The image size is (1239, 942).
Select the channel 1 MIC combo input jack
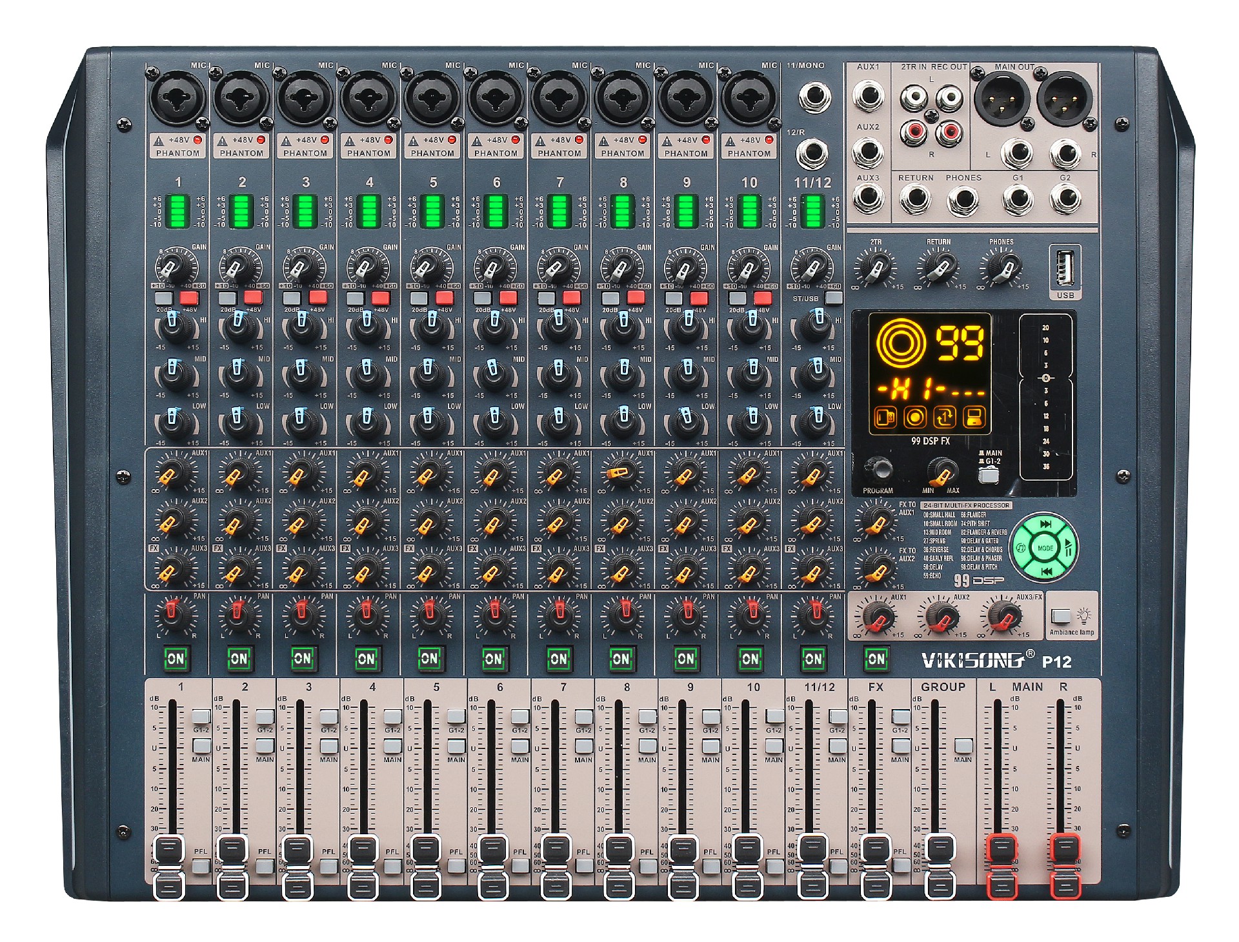tap(177, 98)
